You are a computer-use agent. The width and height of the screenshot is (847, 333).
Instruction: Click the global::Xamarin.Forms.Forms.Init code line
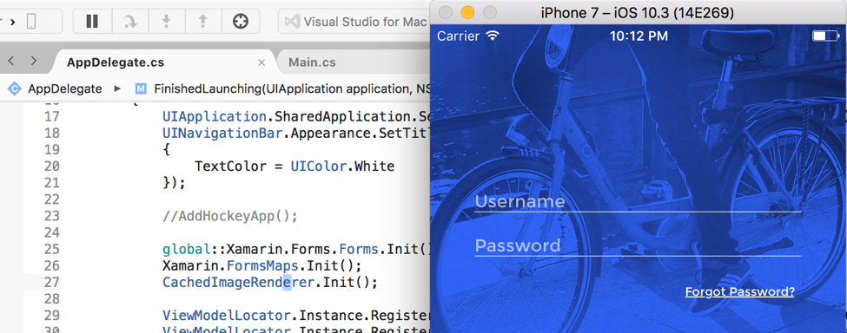click(296, 250)
